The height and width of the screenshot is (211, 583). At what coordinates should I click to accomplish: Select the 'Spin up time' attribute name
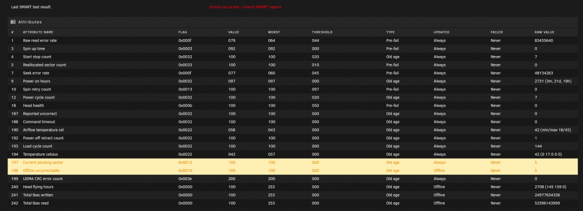pos(34,48)
